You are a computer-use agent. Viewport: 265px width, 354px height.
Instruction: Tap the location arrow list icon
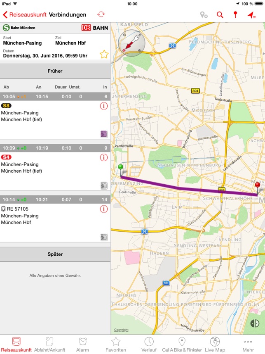(x=251, y=15)
